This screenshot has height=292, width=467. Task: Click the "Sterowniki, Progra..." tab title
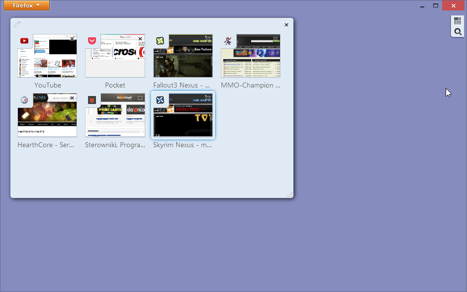click(115, 145)
